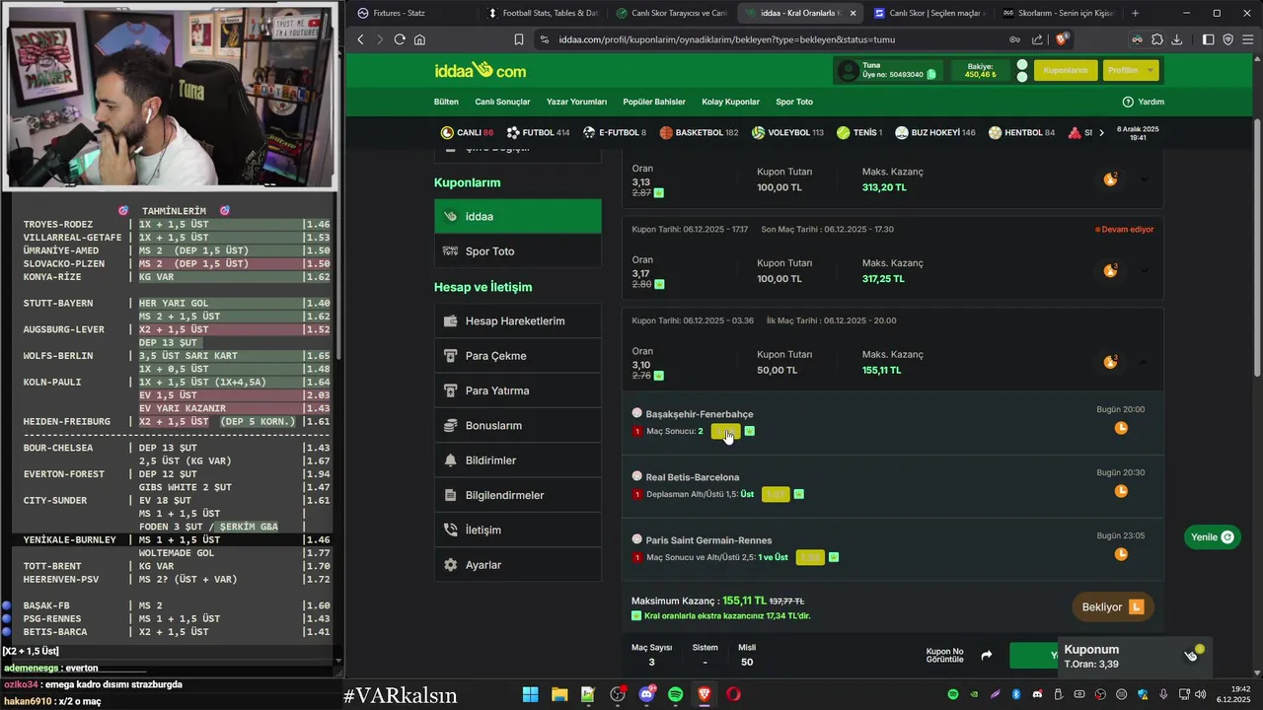Go to Para Yatırma page

click(x=517, y=390)
